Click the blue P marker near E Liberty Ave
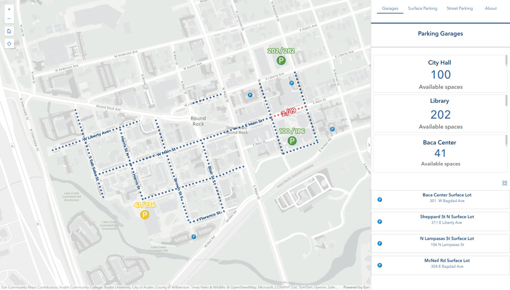This screenshot has height=290, width=510. pos(292,83)
